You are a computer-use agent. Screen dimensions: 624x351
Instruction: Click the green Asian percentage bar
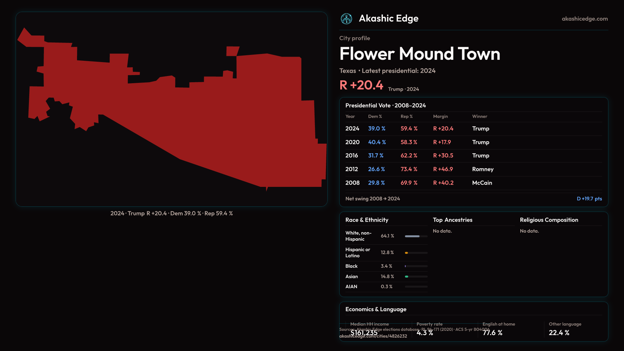407,277
